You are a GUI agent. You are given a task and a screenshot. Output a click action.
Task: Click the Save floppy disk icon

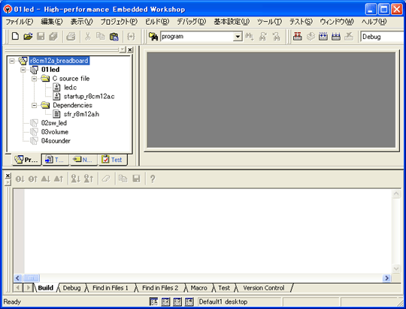tap(41, 37)
